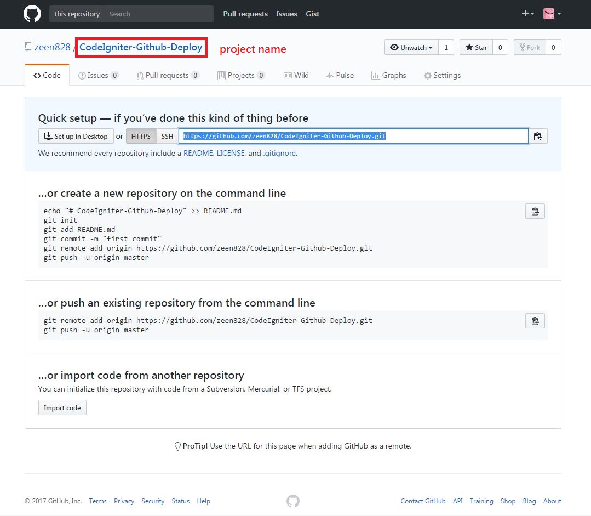
Task: Click the footer Security link
Action: click(x=153, y=501)
